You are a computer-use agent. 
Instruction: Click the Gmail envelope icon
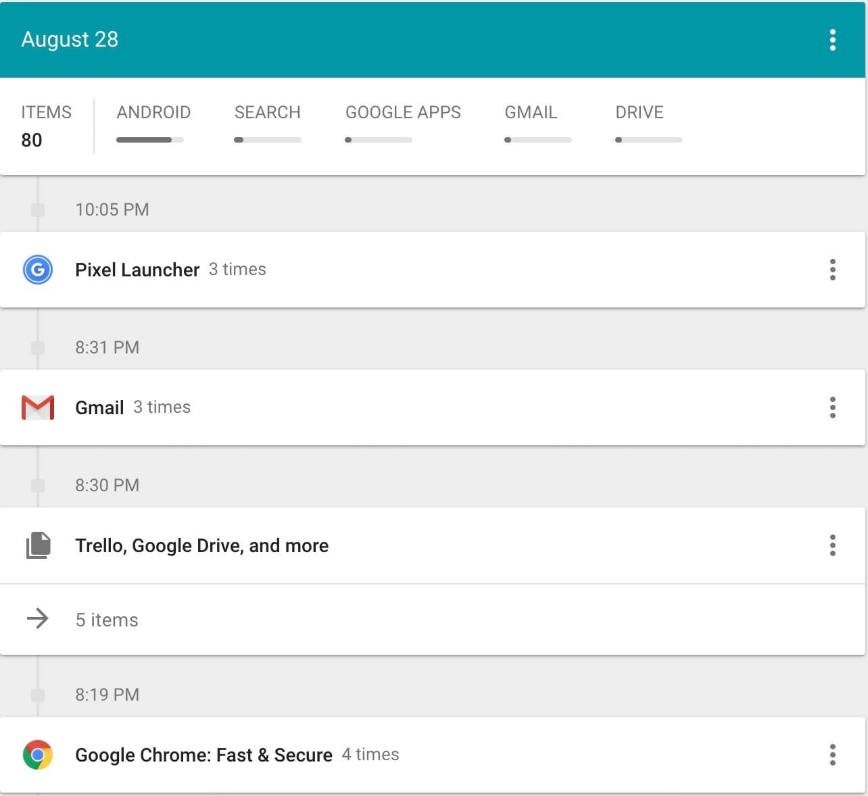coord(38,407)
